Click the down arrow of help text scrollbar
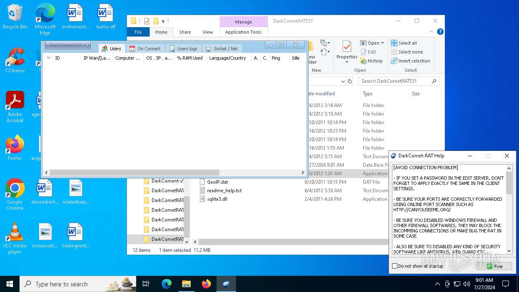The height and width of the screenshot is (292, 519). pos(510,251)
